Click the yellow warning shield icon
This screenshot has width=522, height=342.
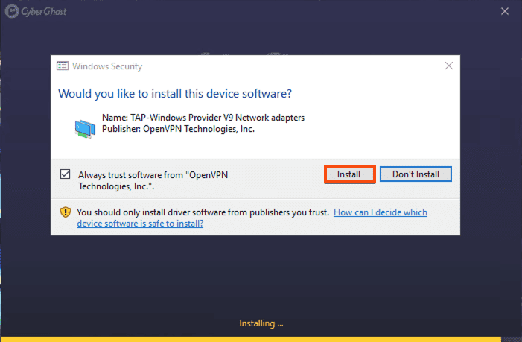pyautogui.click(x=66, y=212)
